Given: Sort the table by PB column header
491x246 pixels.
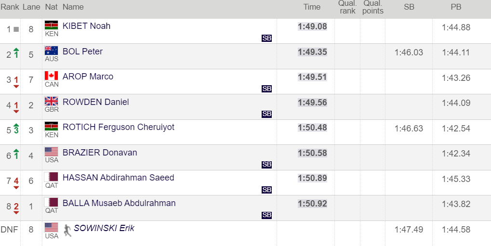Looking at the screenshot, I should [x=456, y=7].
